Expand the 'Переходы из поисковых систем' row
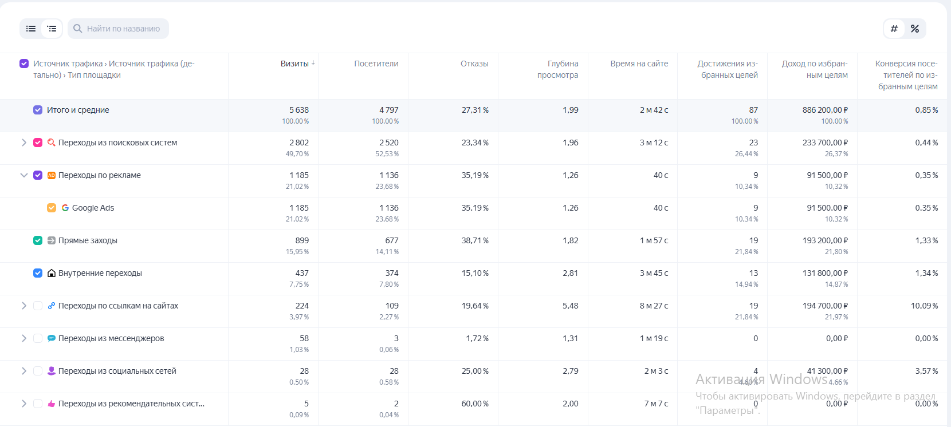 tap(24, 143)
